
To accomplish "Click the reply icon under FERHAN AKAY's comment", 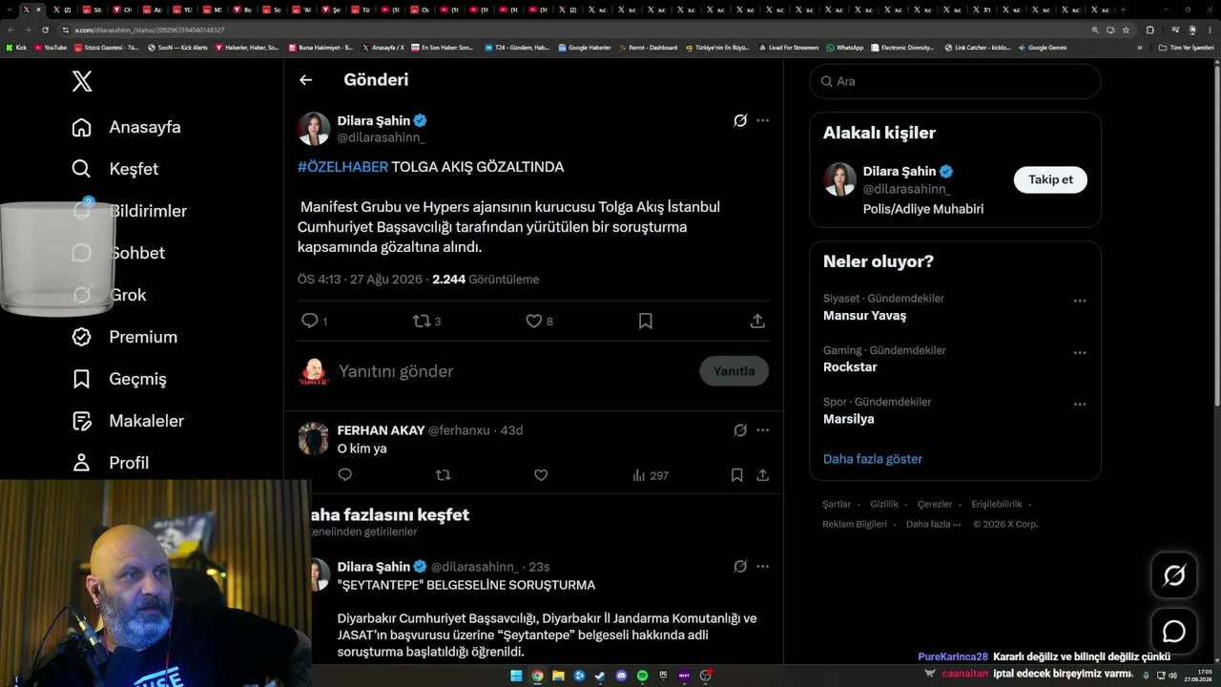I will click(x=345, y=475).
